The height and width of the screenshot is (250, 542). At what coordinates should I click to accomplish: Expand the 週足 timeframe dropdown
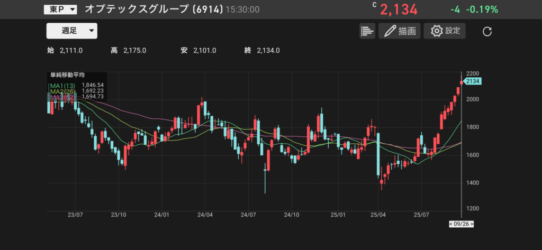tap(72, 31)
